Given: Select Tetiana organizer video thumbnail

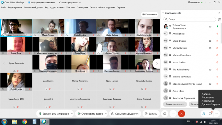Looking at the screenshot, I should pyautogui.click(x=16, y=28).
